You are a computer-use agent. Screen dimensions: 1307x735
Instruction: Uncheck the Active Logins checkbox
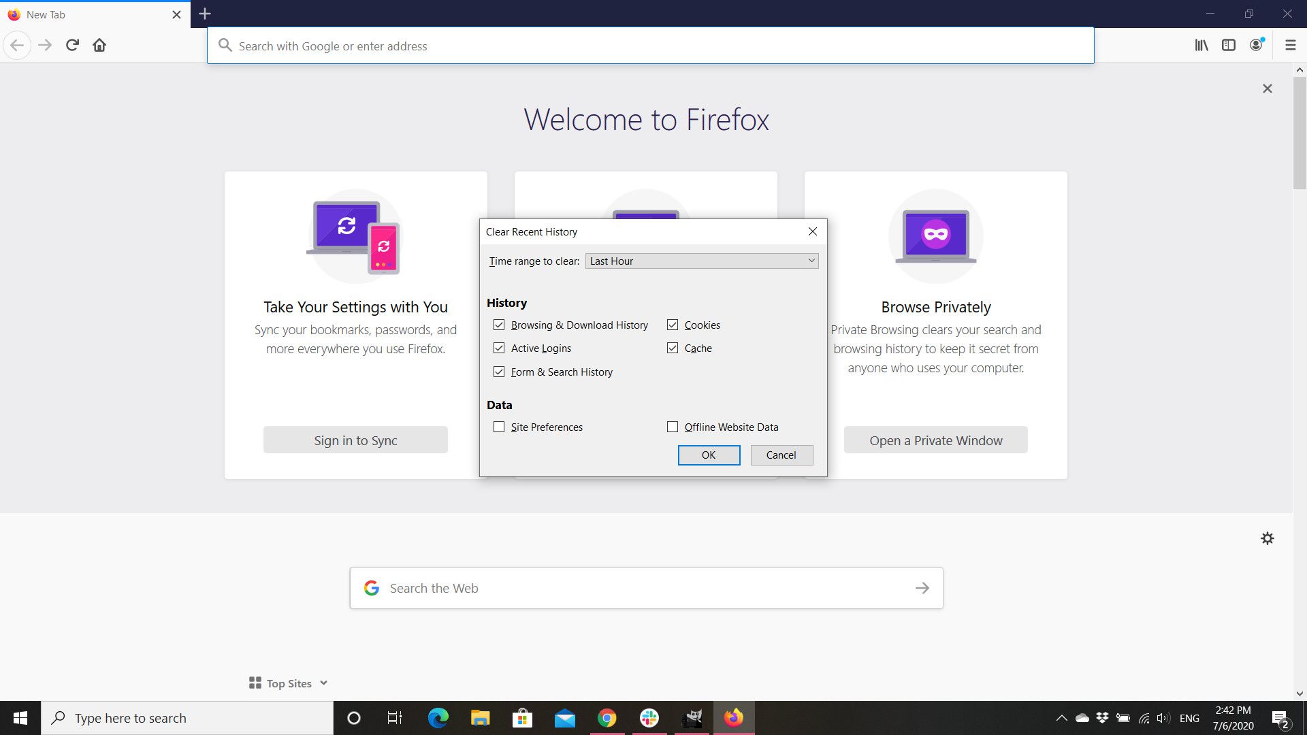point(499,348)
